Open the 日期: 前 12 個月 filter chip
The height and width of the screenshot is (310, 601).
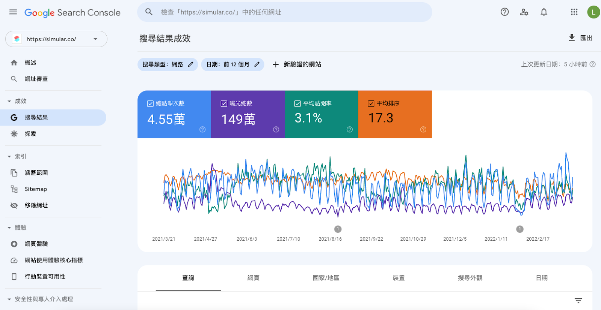point(233,64)
